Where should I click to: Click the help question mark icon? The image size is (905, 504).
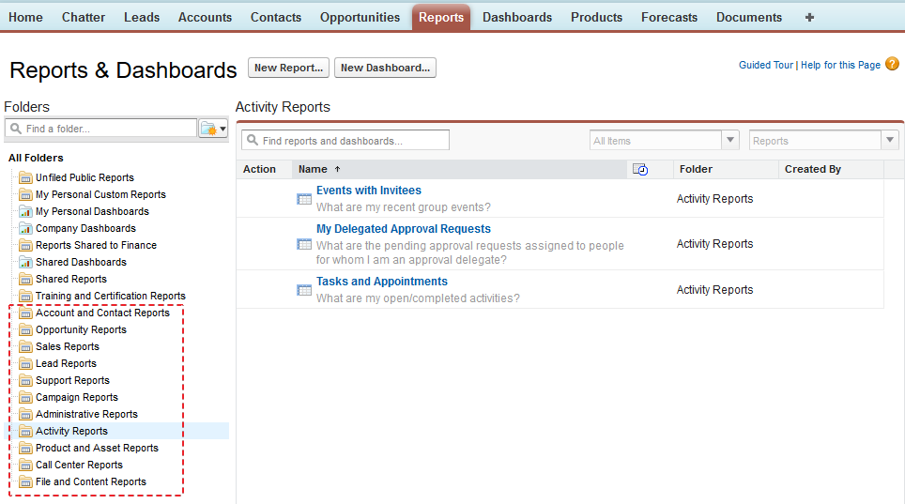(892, 64)
